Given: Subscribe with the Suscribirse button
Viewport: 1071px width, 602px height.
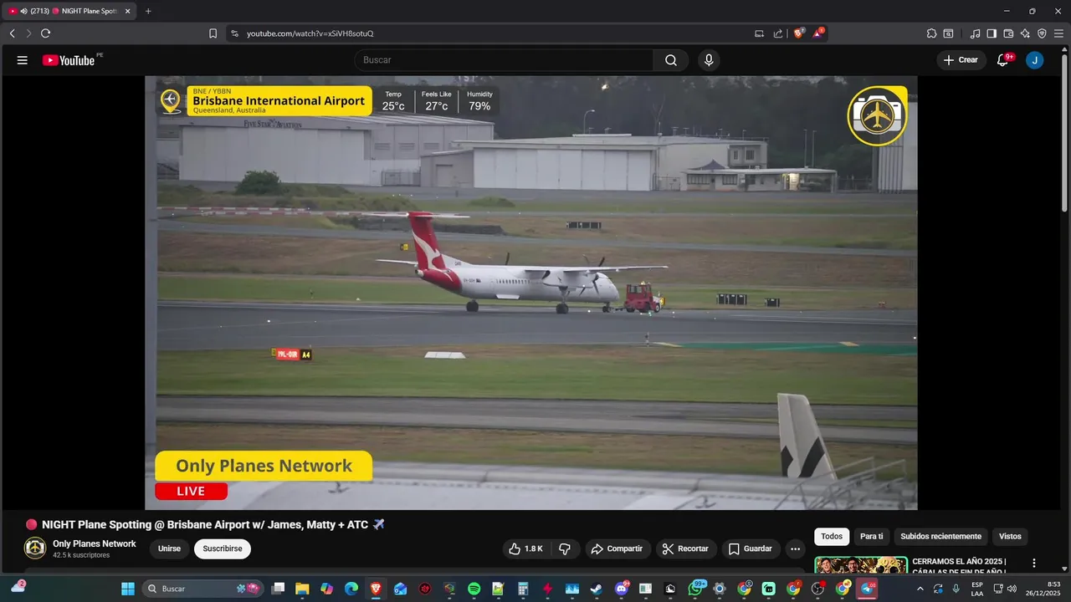Looking at the screenshot, I should [x=223, y=549].
